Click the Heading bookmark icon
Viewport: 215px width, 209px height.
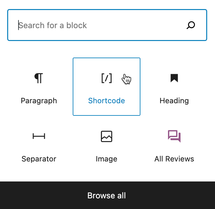coord(174,78)
